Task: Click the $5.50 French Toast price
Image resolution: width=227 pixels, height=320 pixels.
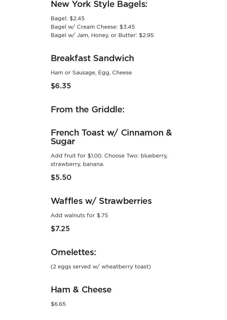Action: [x=61, y=178]
